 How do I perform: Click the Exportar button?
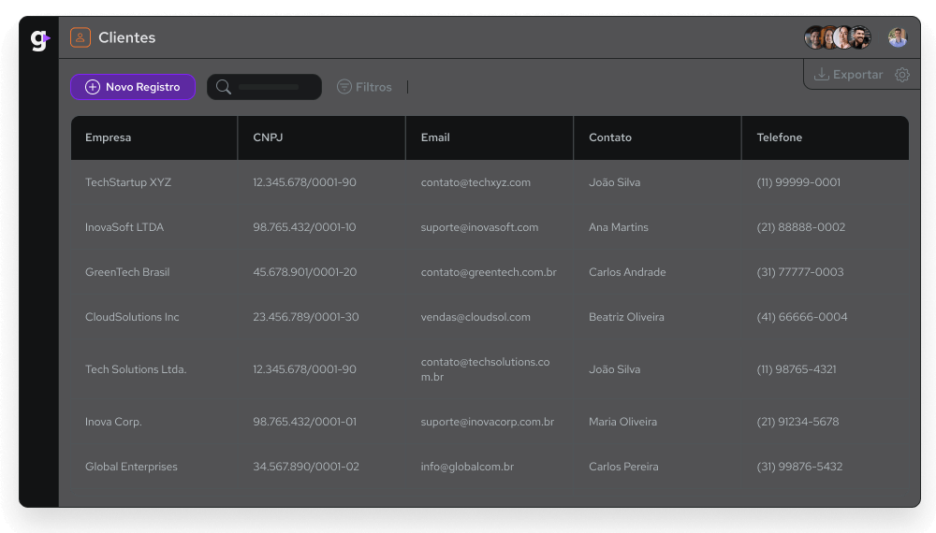tap(848, 75)
